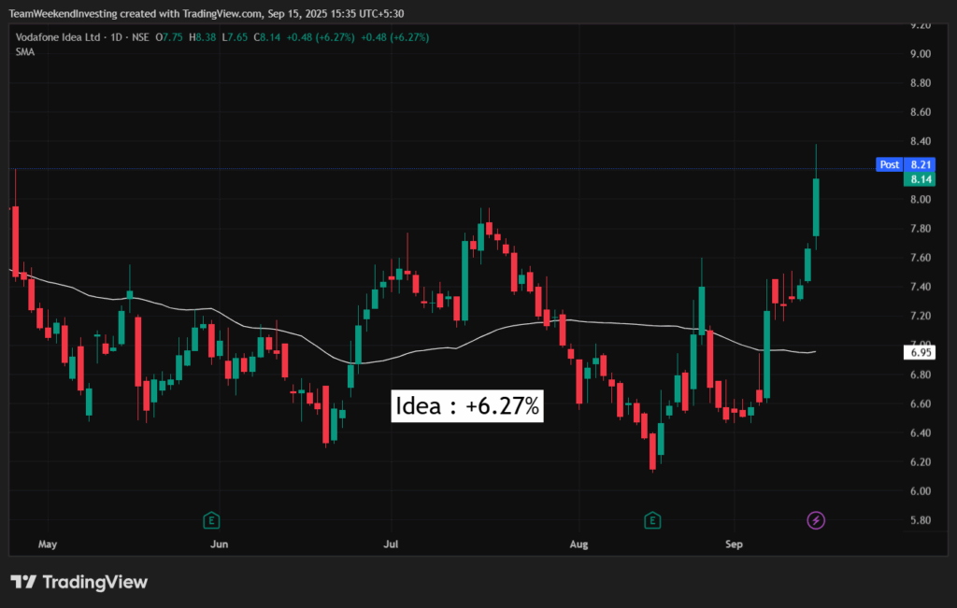Click the green 8.14 price label

pos(920,179)
